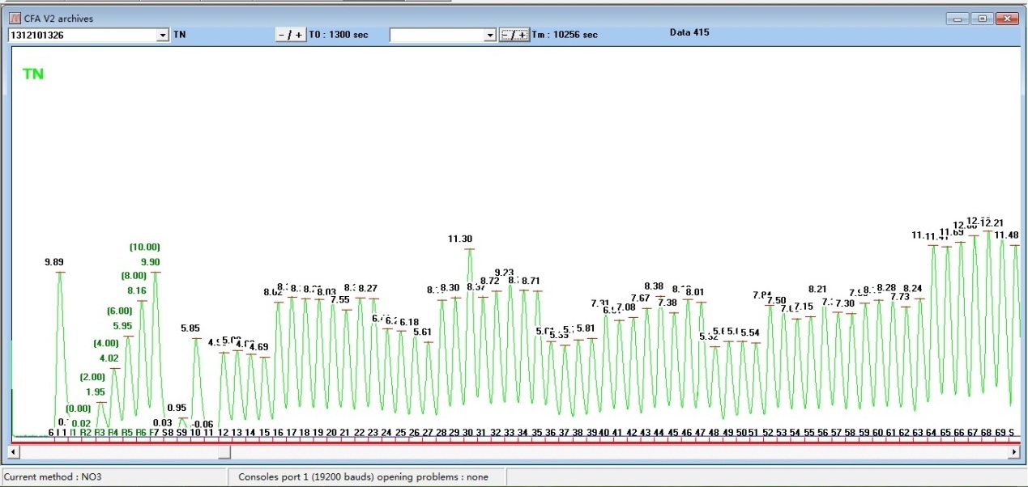
Task: Click the (6.00) standard value label
Action: coord(119,311)
